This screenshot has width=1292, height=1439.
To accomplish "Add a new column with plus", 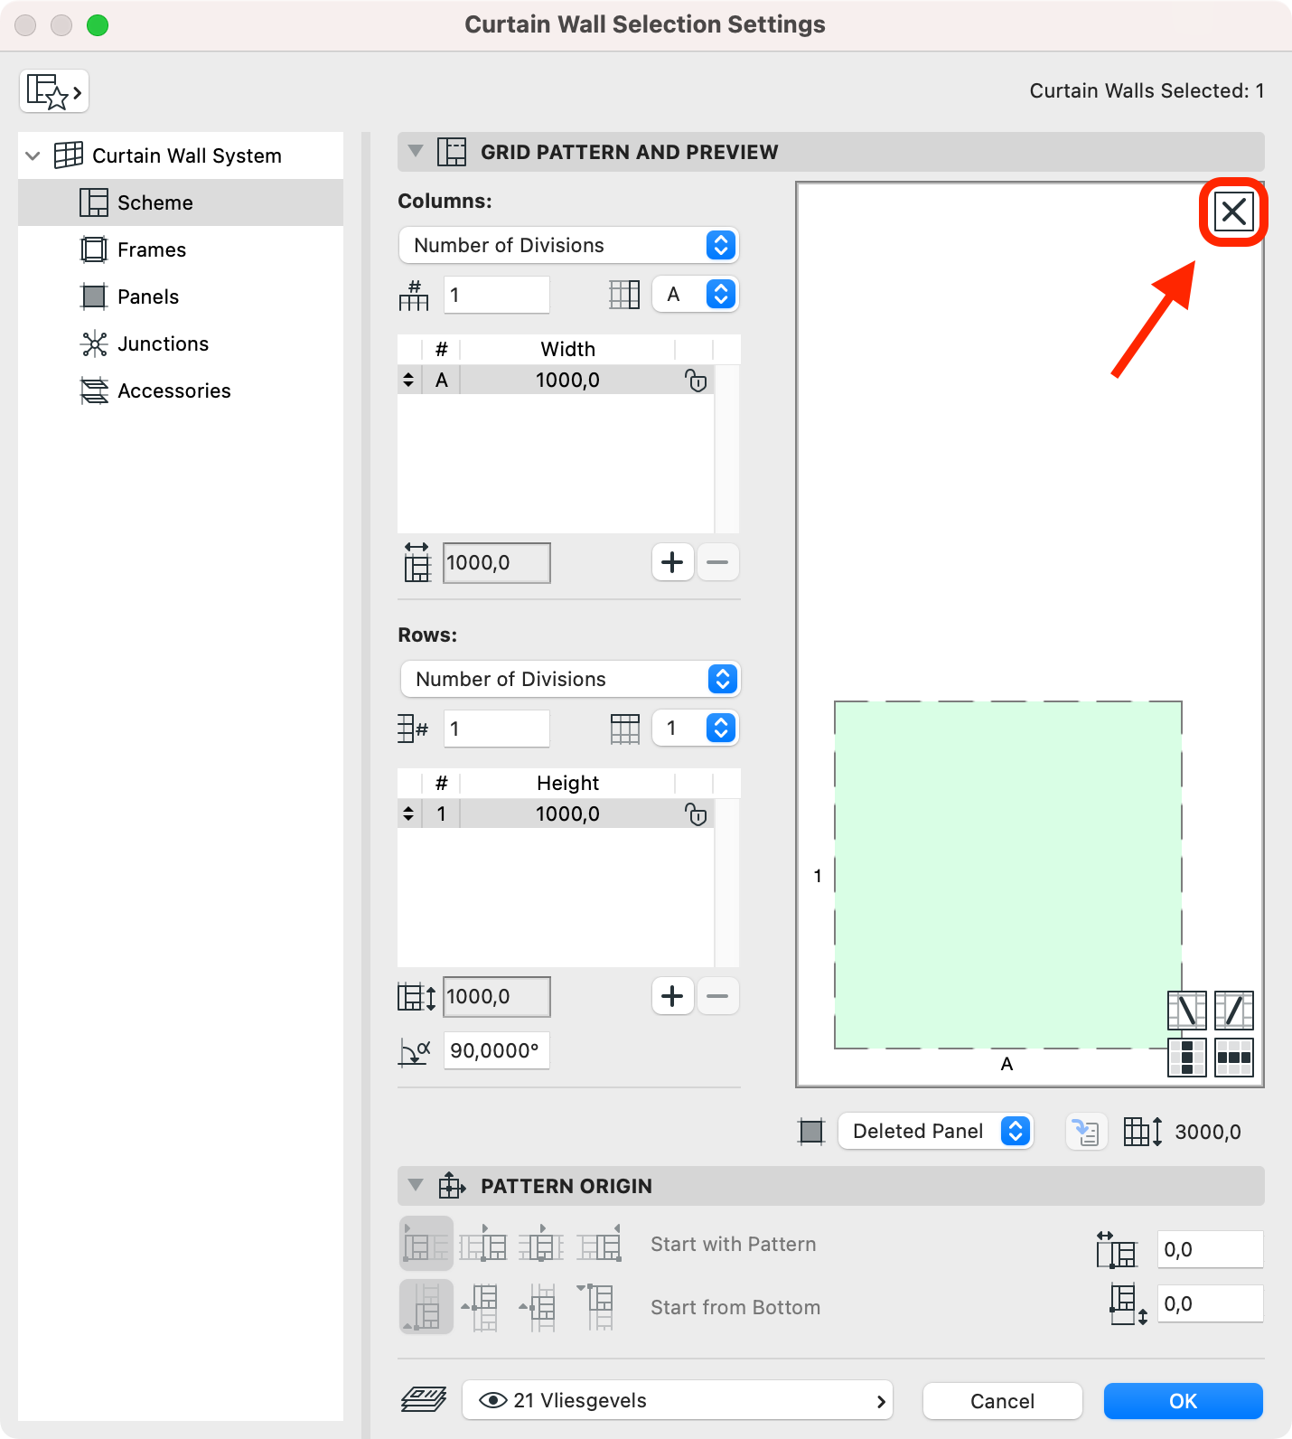I will coord(672,562).
